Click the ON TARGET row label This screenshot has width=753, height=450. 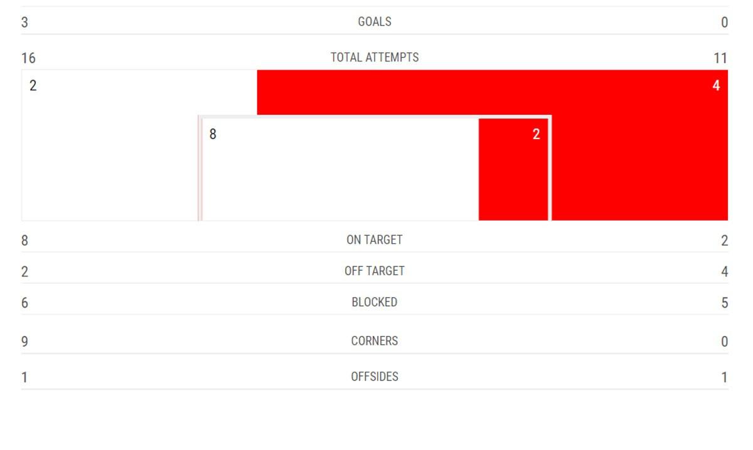375,240
